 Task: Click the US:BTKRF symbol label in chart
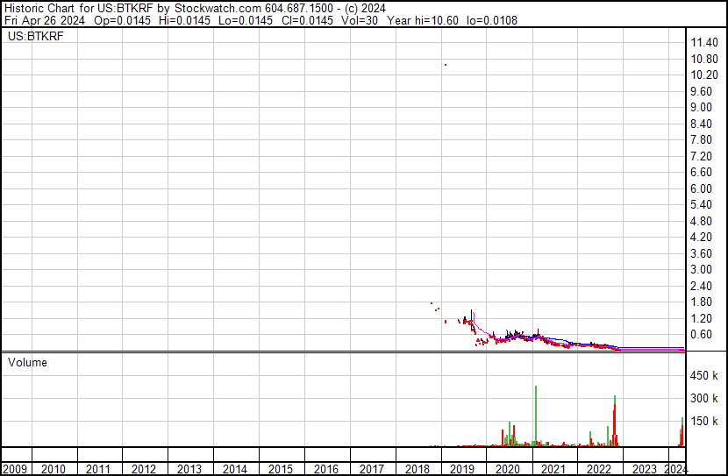pos(36,37)
